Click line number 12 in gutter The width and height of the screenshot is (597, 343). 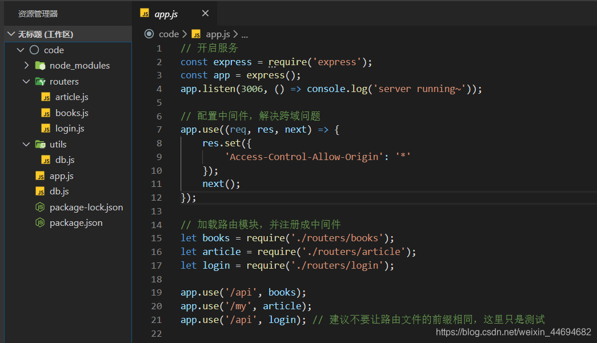pyautogui.click(x=157, y=198)
